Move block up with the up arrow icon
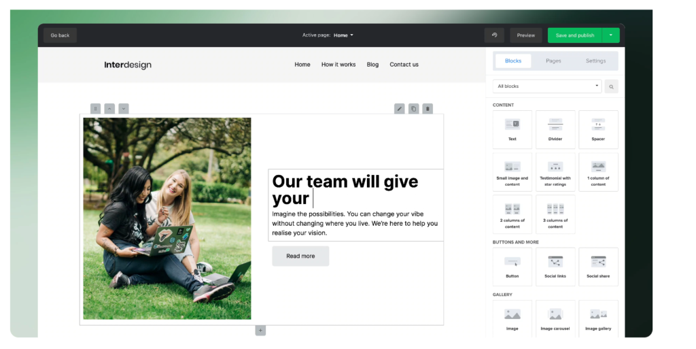The height and width of the screenshot is (349, 696). 109,109
